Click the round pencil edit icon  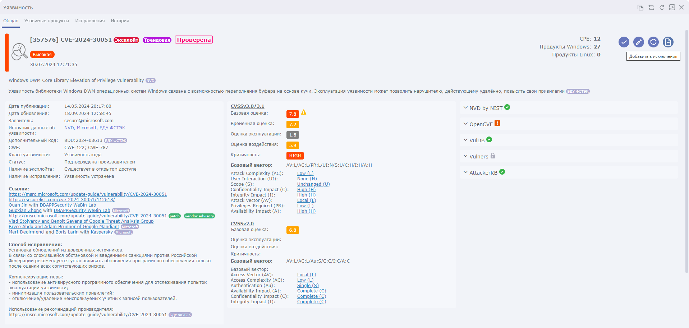click(x=638, y=42)
